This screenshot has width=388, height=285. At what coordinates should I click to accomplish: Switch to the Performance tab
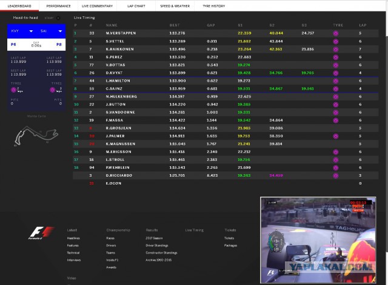(58, 6)
